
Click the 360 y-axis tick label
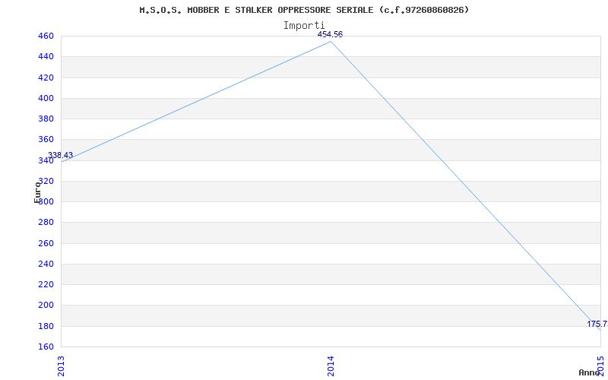pyautogui.click(x=46, y=140)
